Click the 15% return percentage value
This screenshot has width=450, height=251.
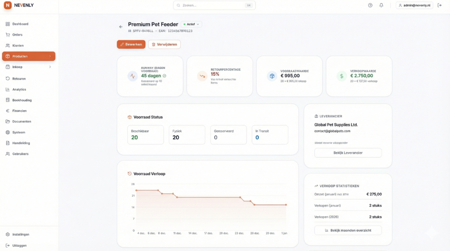pyautogui.click(x=215, y=74)
